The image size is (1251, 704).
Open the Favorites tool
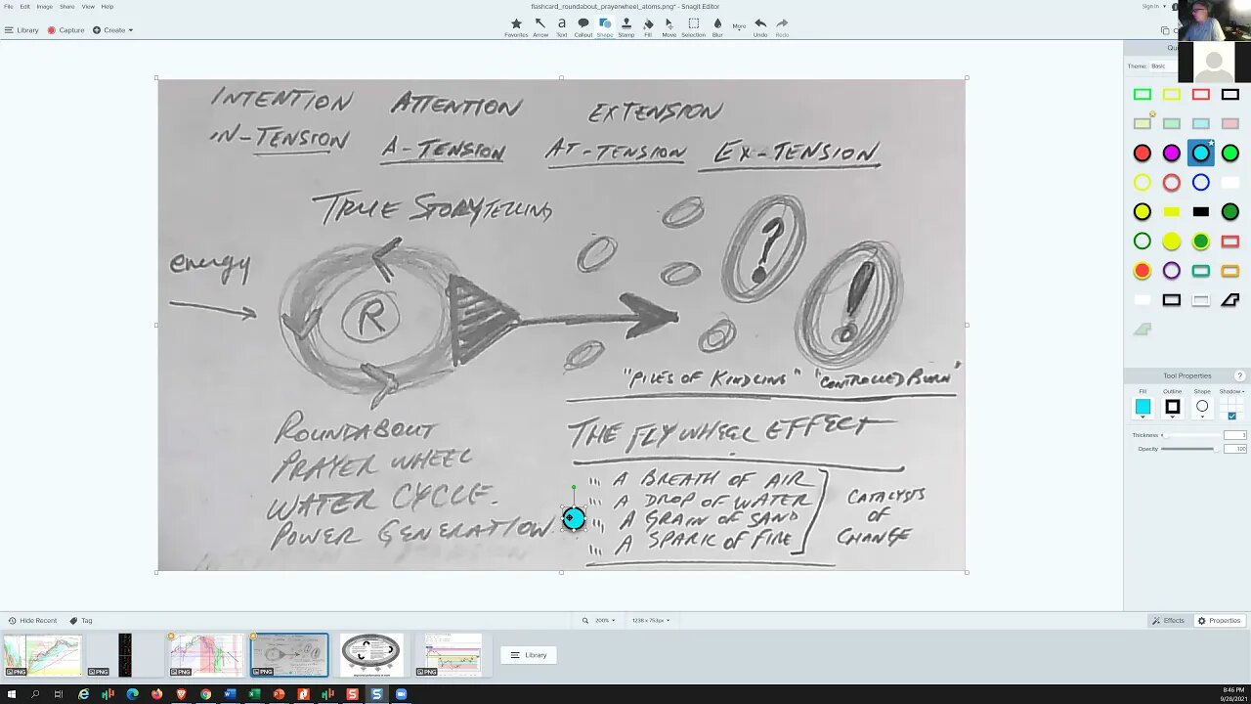click(x=516, y=27)
